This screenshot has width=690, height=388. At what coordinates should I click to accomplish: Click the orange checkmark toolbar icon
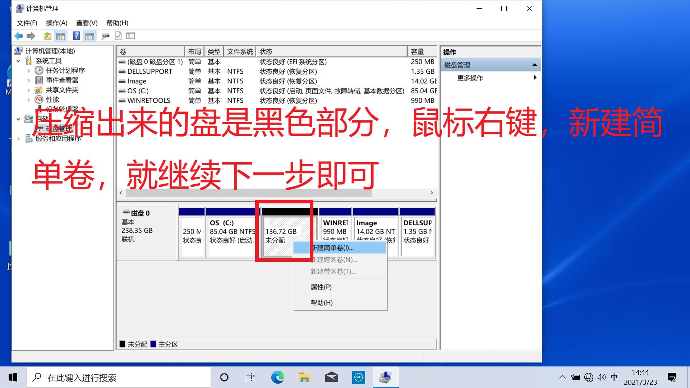[118, 36]
